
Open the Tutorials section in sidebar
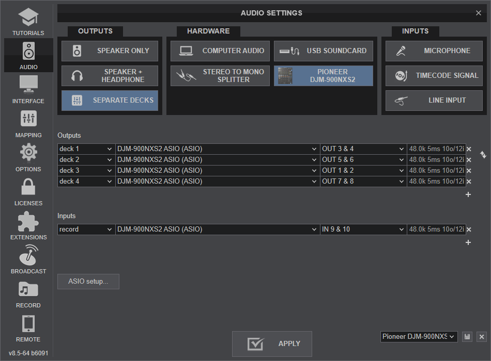pyautogui.click(x=28, y=21)
